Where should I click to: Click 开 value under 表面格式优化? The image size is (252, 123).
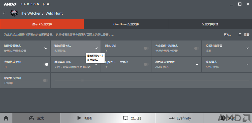point(6,67)
